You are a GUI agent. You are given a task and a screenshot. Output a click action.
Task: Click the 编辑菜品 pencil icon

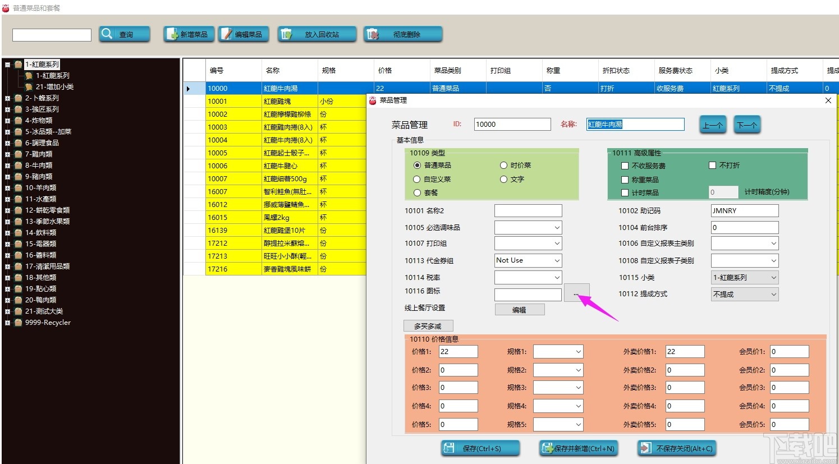(227, 34)
